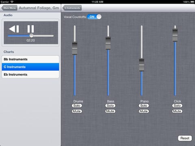The image size is (195, 146).
Task: Click the Wi-Fi status icon
Action: point(12,2)
